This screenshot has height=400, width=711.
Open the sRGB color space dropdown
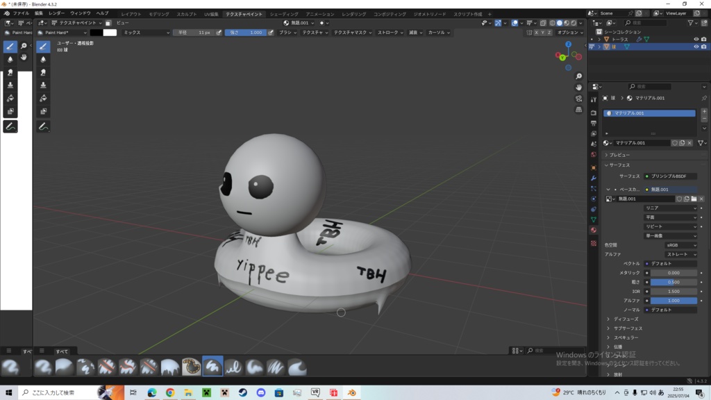[x=680, y=245]
